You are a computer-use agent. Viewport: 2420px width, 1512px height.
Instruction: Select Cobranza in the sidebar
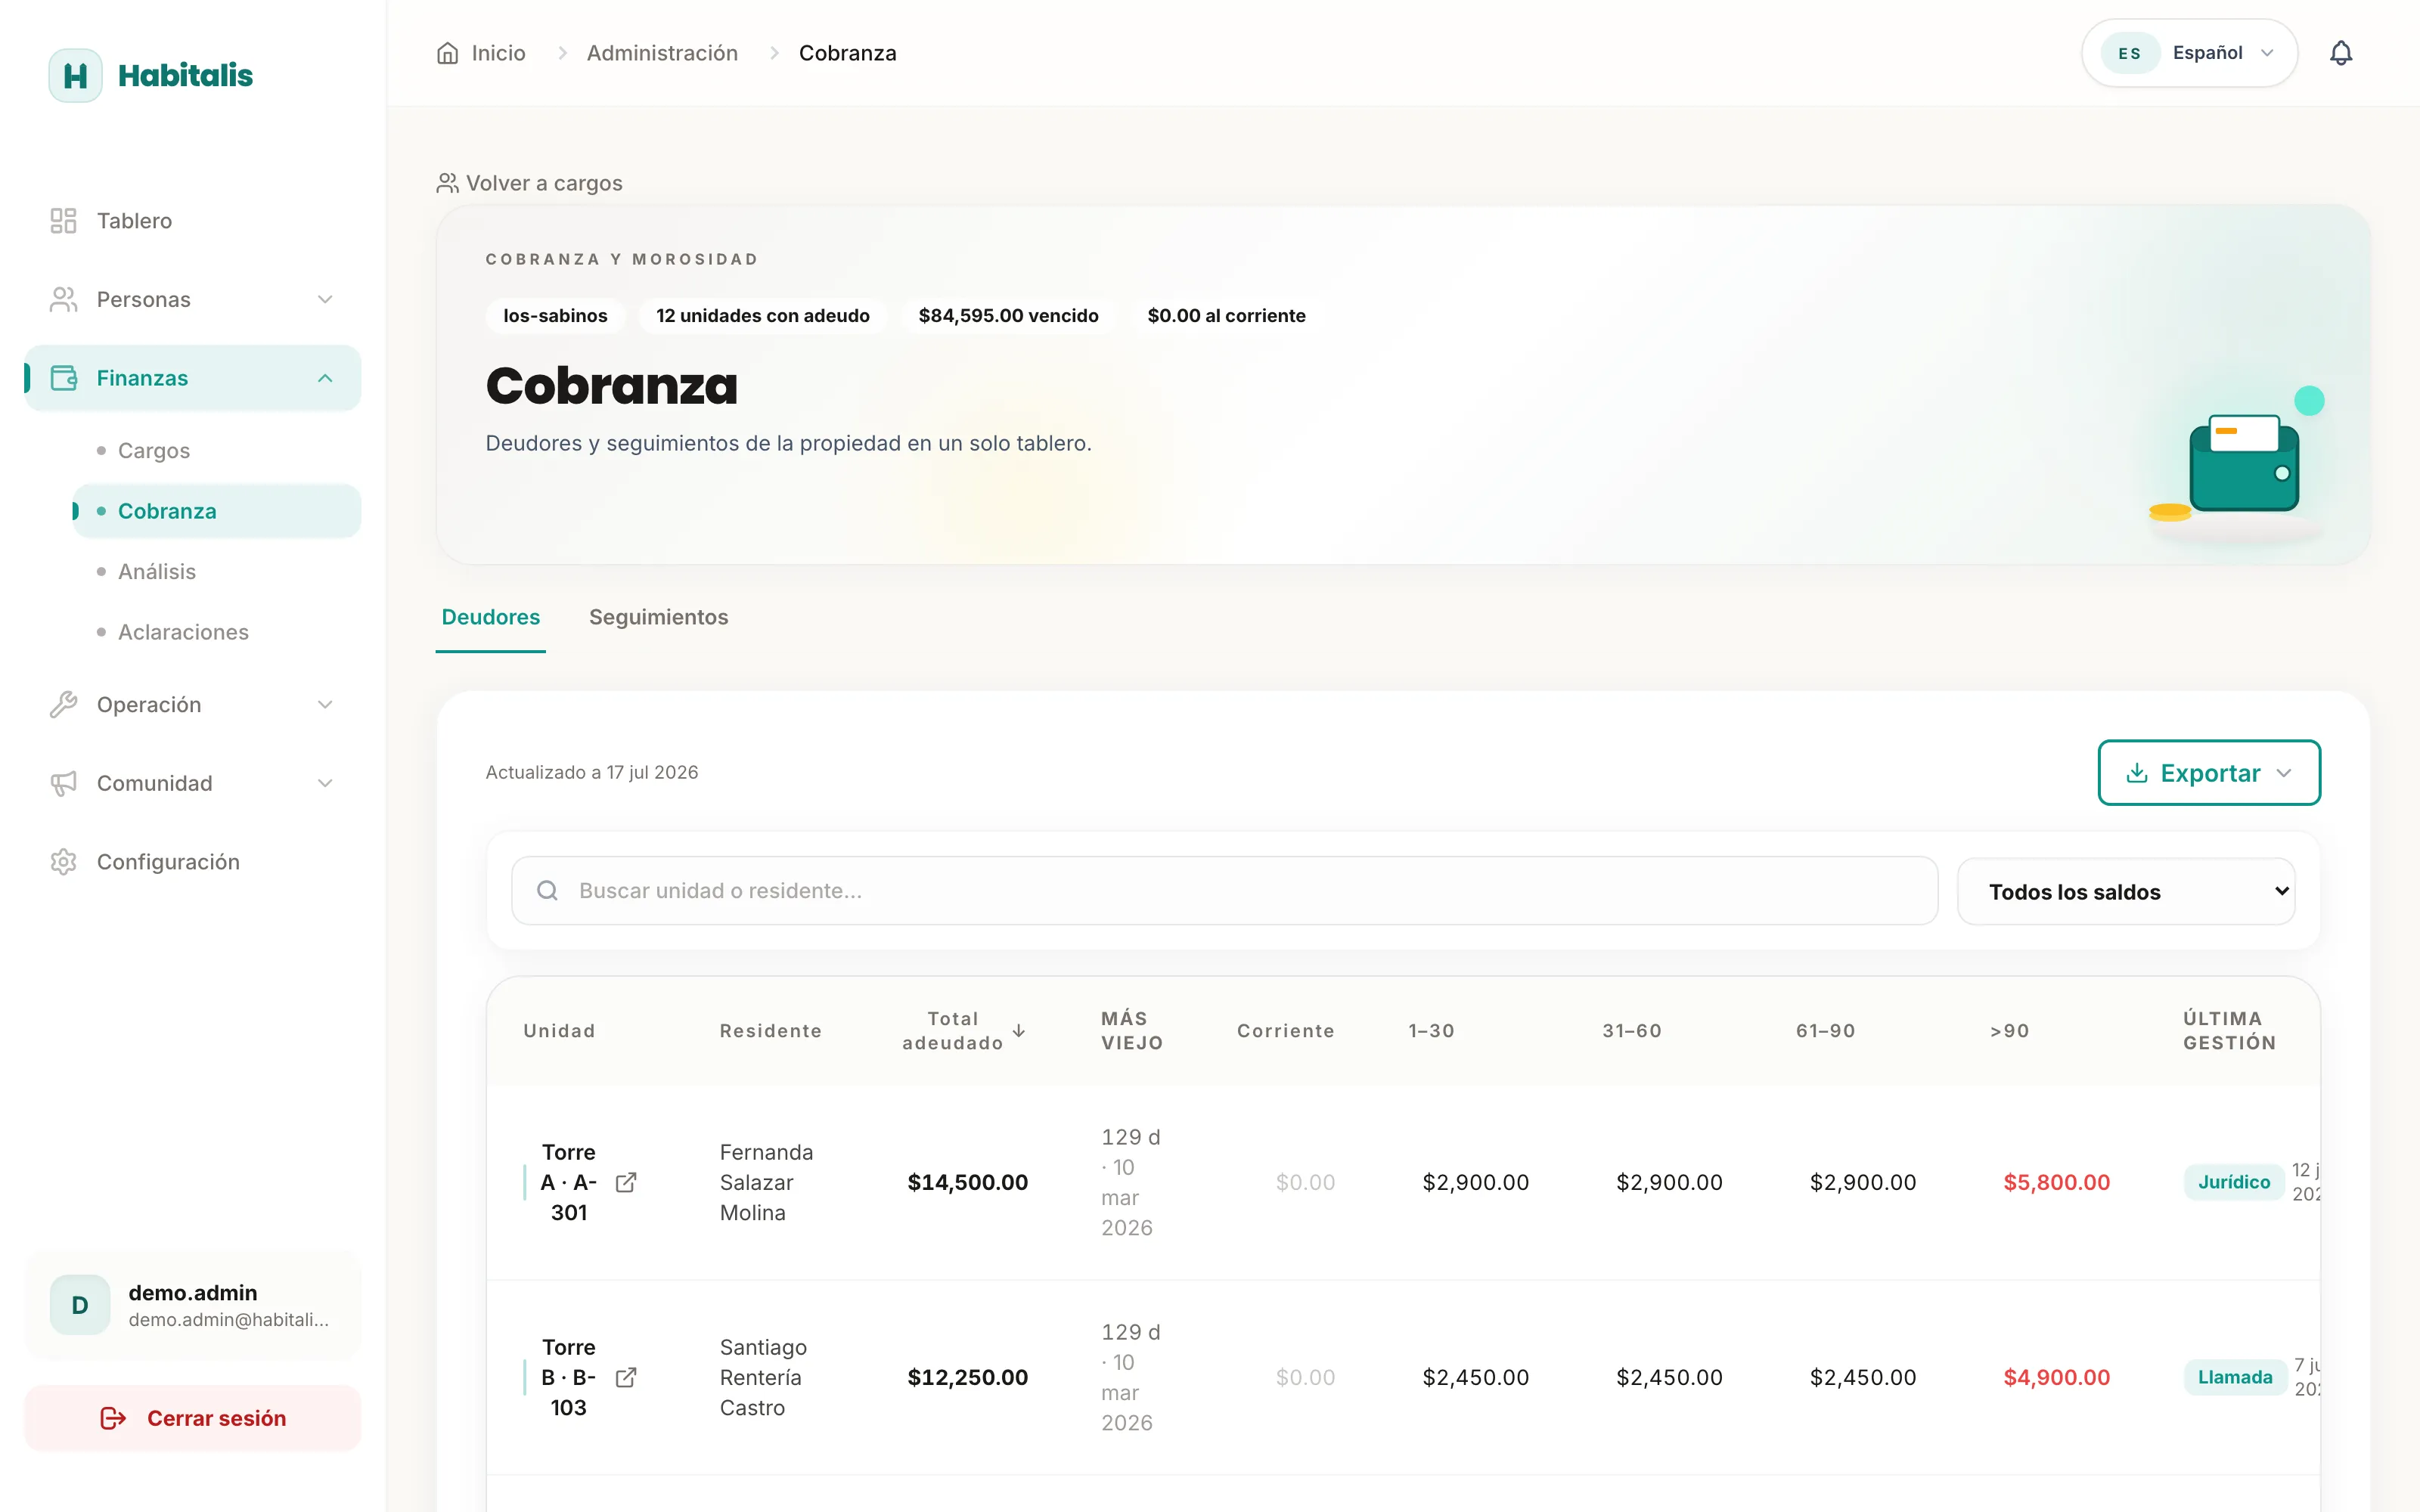[216, 511]
